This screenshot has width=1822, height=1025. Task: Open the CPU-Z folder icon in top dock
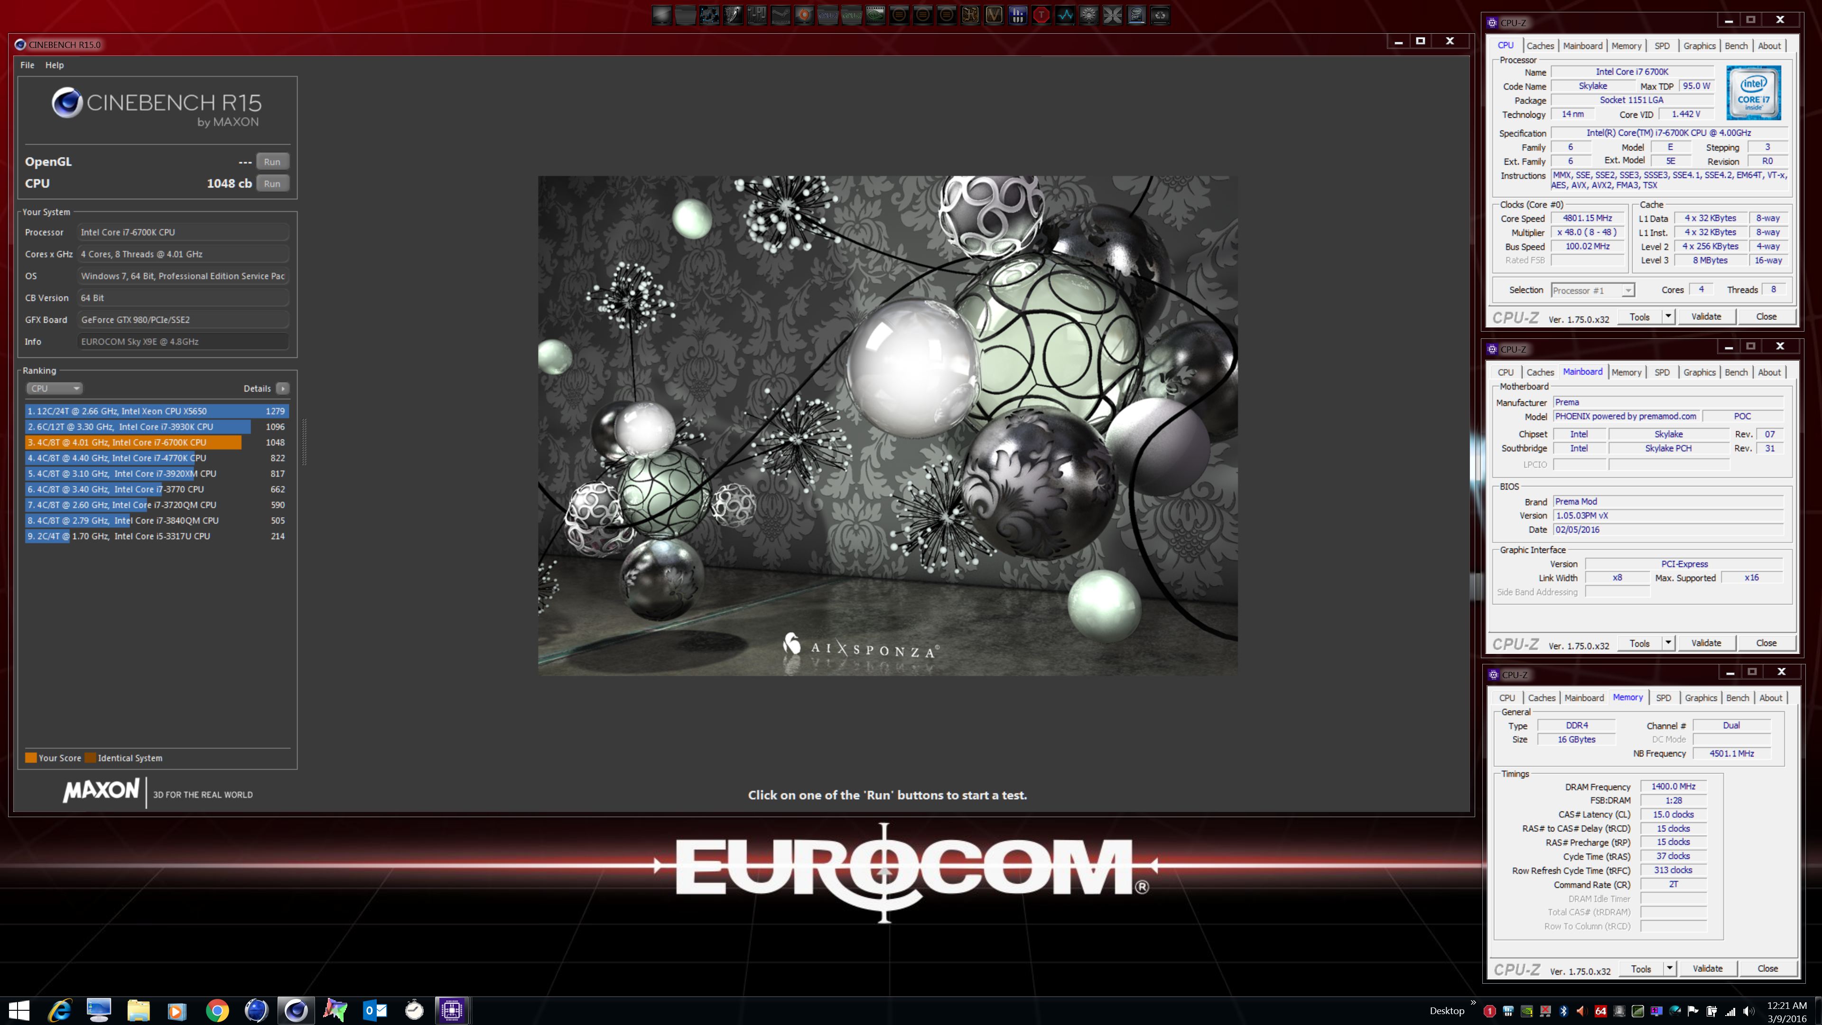point(827,15)
